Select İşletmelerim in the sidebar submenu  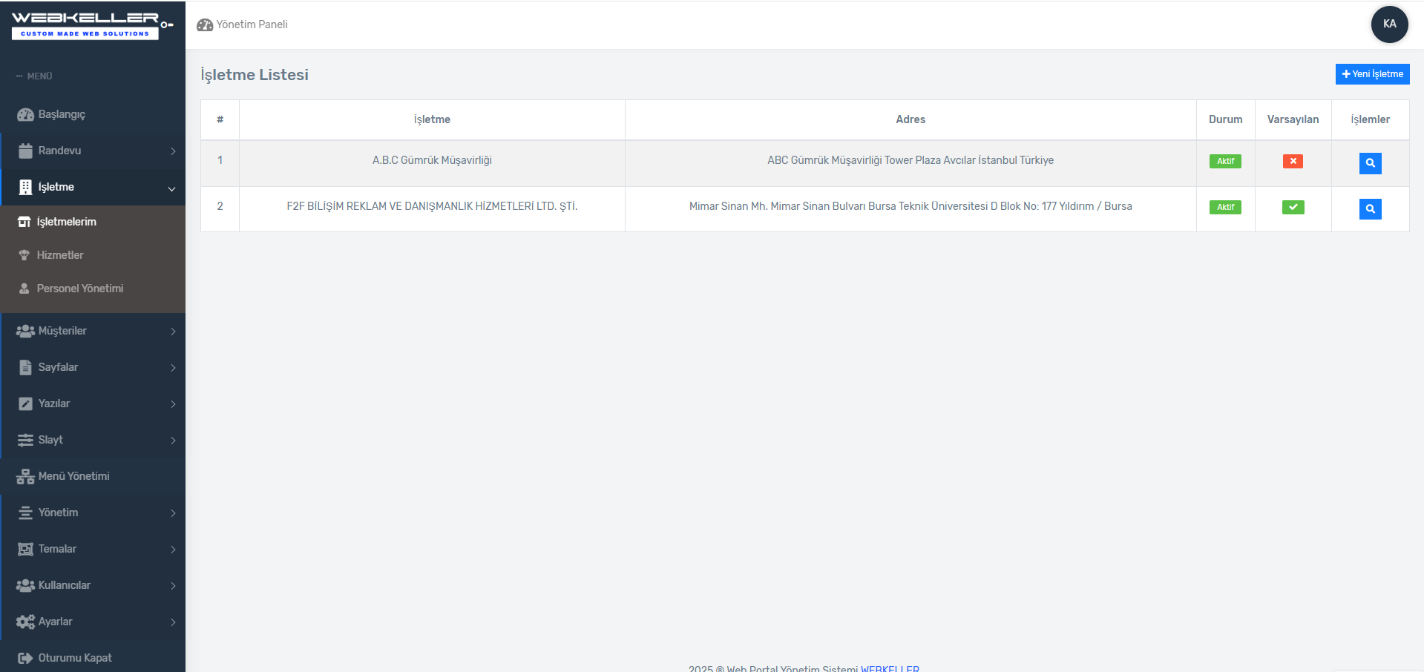[67, 222]
